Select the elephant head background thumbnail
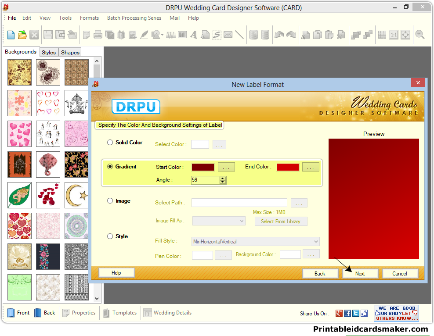This screenshot has height=336, width=434. pyautogui.click(x=48, y=164)
